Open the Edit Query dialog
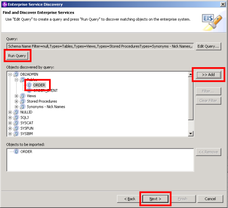Image resolution: width=228 pixels, height=208 pixels. [208, 47]
